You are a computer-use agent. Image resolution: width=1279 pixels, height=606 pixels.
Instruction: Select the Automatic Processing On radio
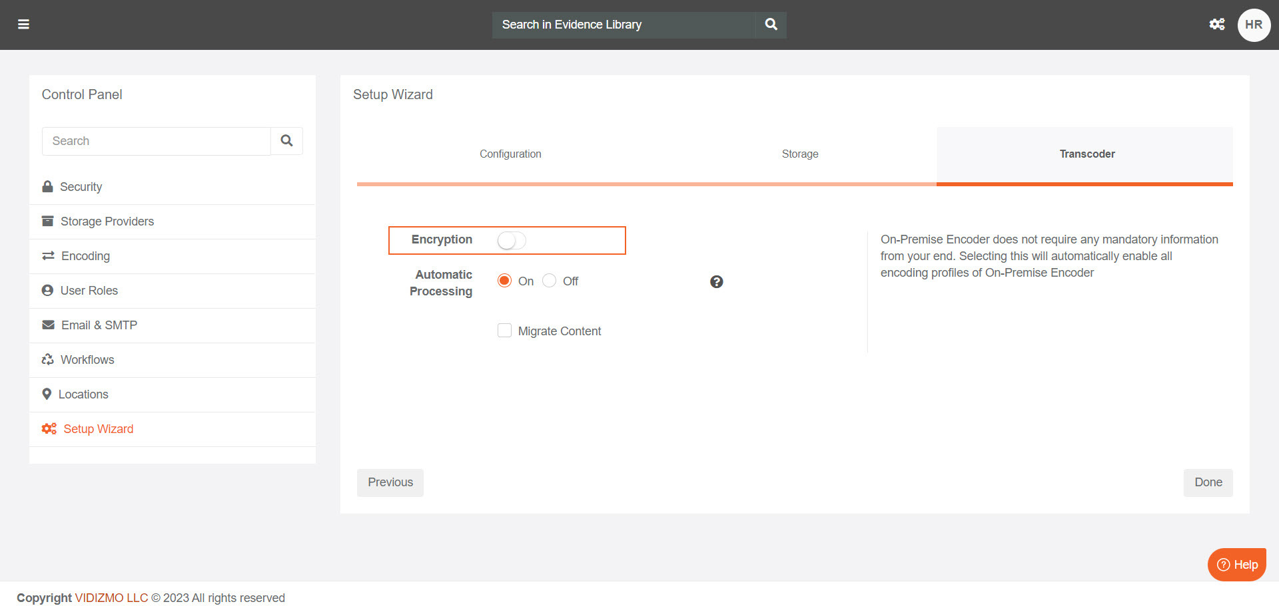[x=504, y=281]
